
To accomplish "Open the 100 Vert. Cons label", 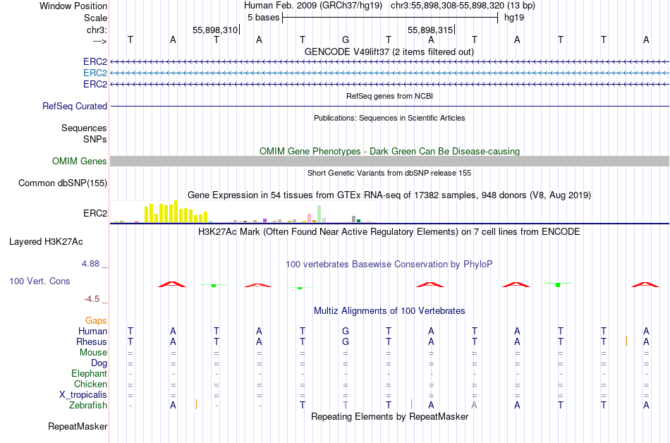I will tap(39, 281).
